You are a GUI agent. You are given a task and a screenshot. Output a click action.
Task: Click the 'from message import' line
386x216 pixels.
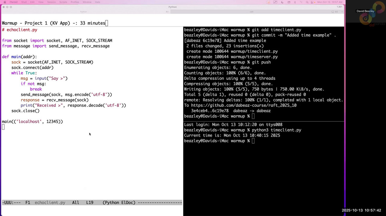click(x=56, y=46)
